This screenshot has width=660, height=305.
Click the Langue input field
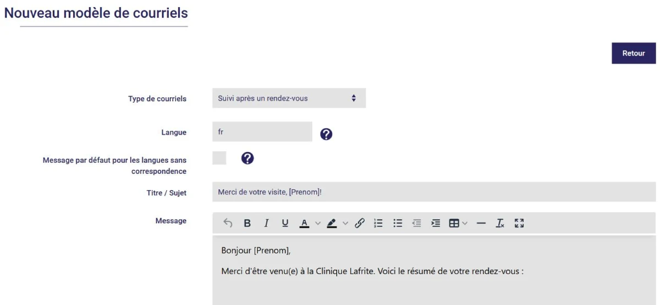[x=262, y=132]
